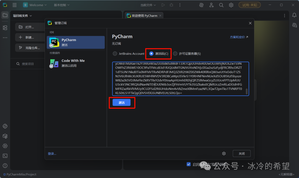Choose the 激活码 radio button

(151, 54)
